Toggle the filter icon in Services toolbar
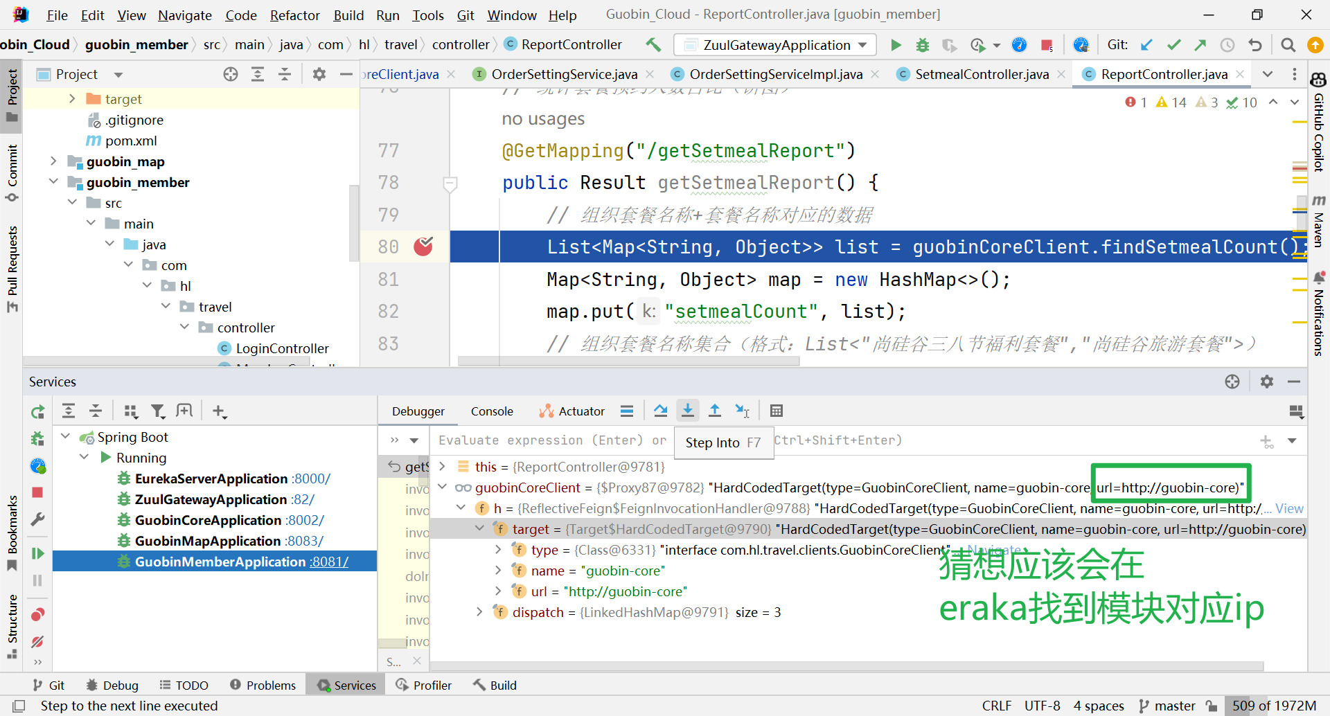Image resolution: width=1330 pixels, height=716 pixels. (x=158, y=411)
